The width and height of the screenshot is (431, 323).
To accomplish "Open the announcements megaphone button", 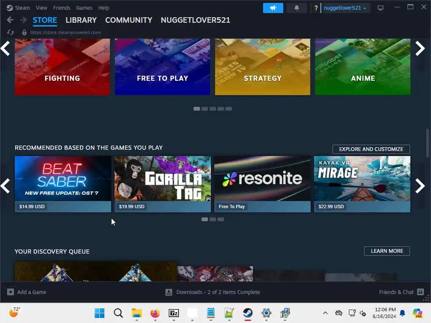I will [x=273, y=8].
